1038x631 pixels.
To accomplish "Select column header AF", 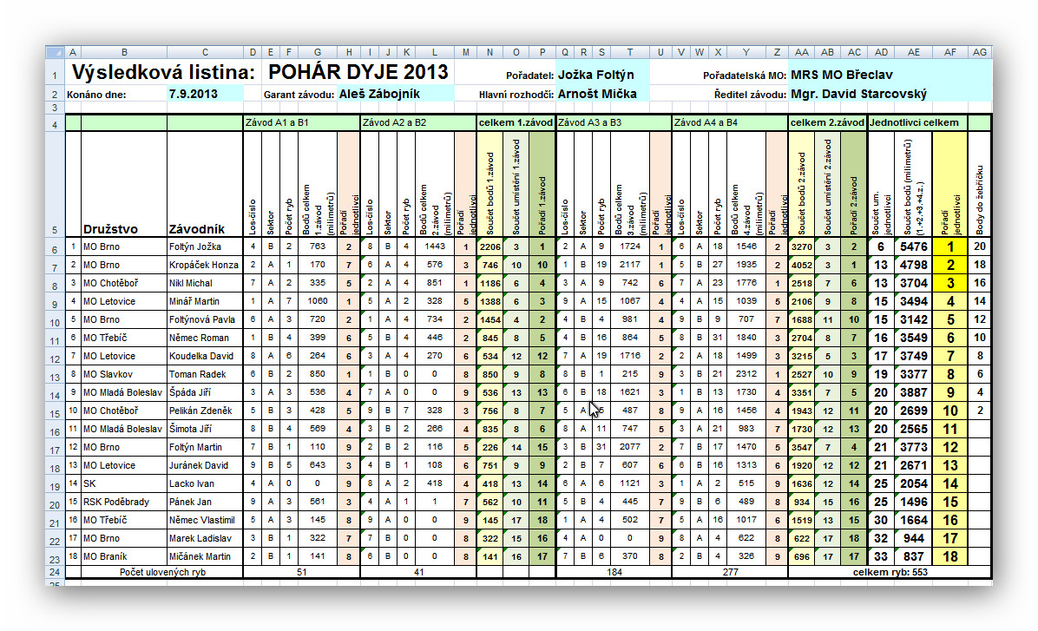I will pyautogui.click(x=949, y=53).
